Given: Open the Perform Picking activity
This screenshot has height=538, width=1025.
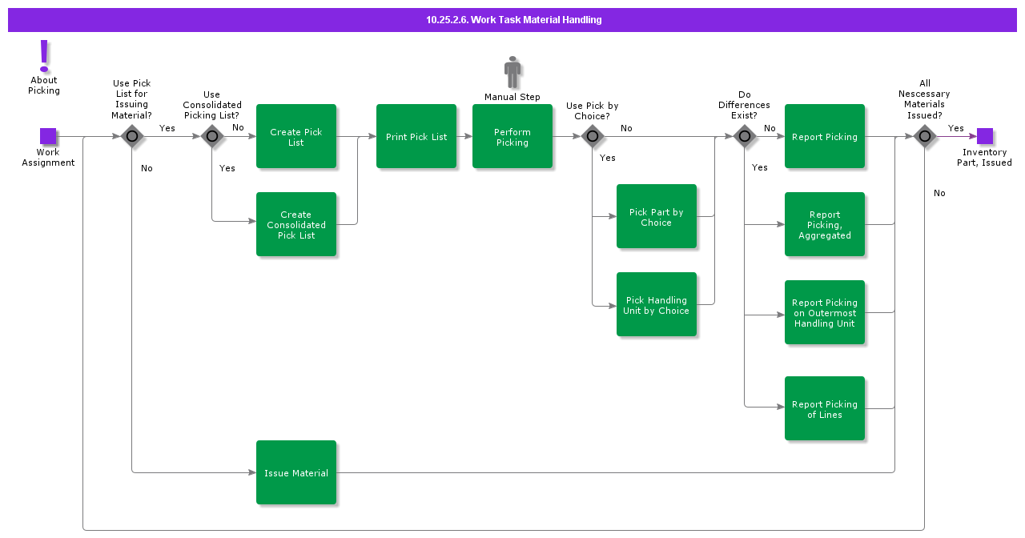Looking at the screenshot, I should click(x=512, y=136).
